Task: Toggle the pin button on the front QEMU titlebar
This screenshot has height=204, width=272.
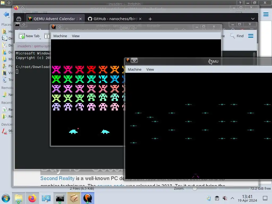Action: click(134, 60)
